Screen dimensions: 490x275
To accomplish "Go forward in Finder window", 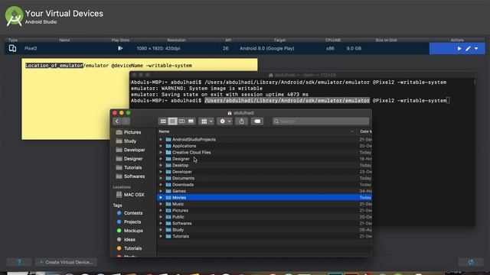I will click(126, 121).
